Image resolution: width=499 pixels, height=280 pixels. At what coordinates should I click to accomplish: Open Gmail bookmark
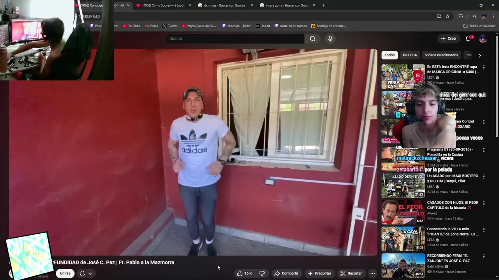click(x=151, y=26)
